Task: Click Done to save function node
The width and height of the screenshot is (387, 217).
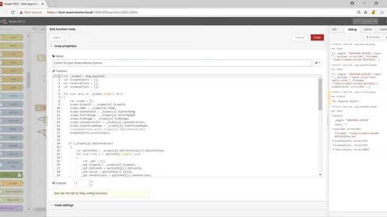Action: click(x=317, y=37)
